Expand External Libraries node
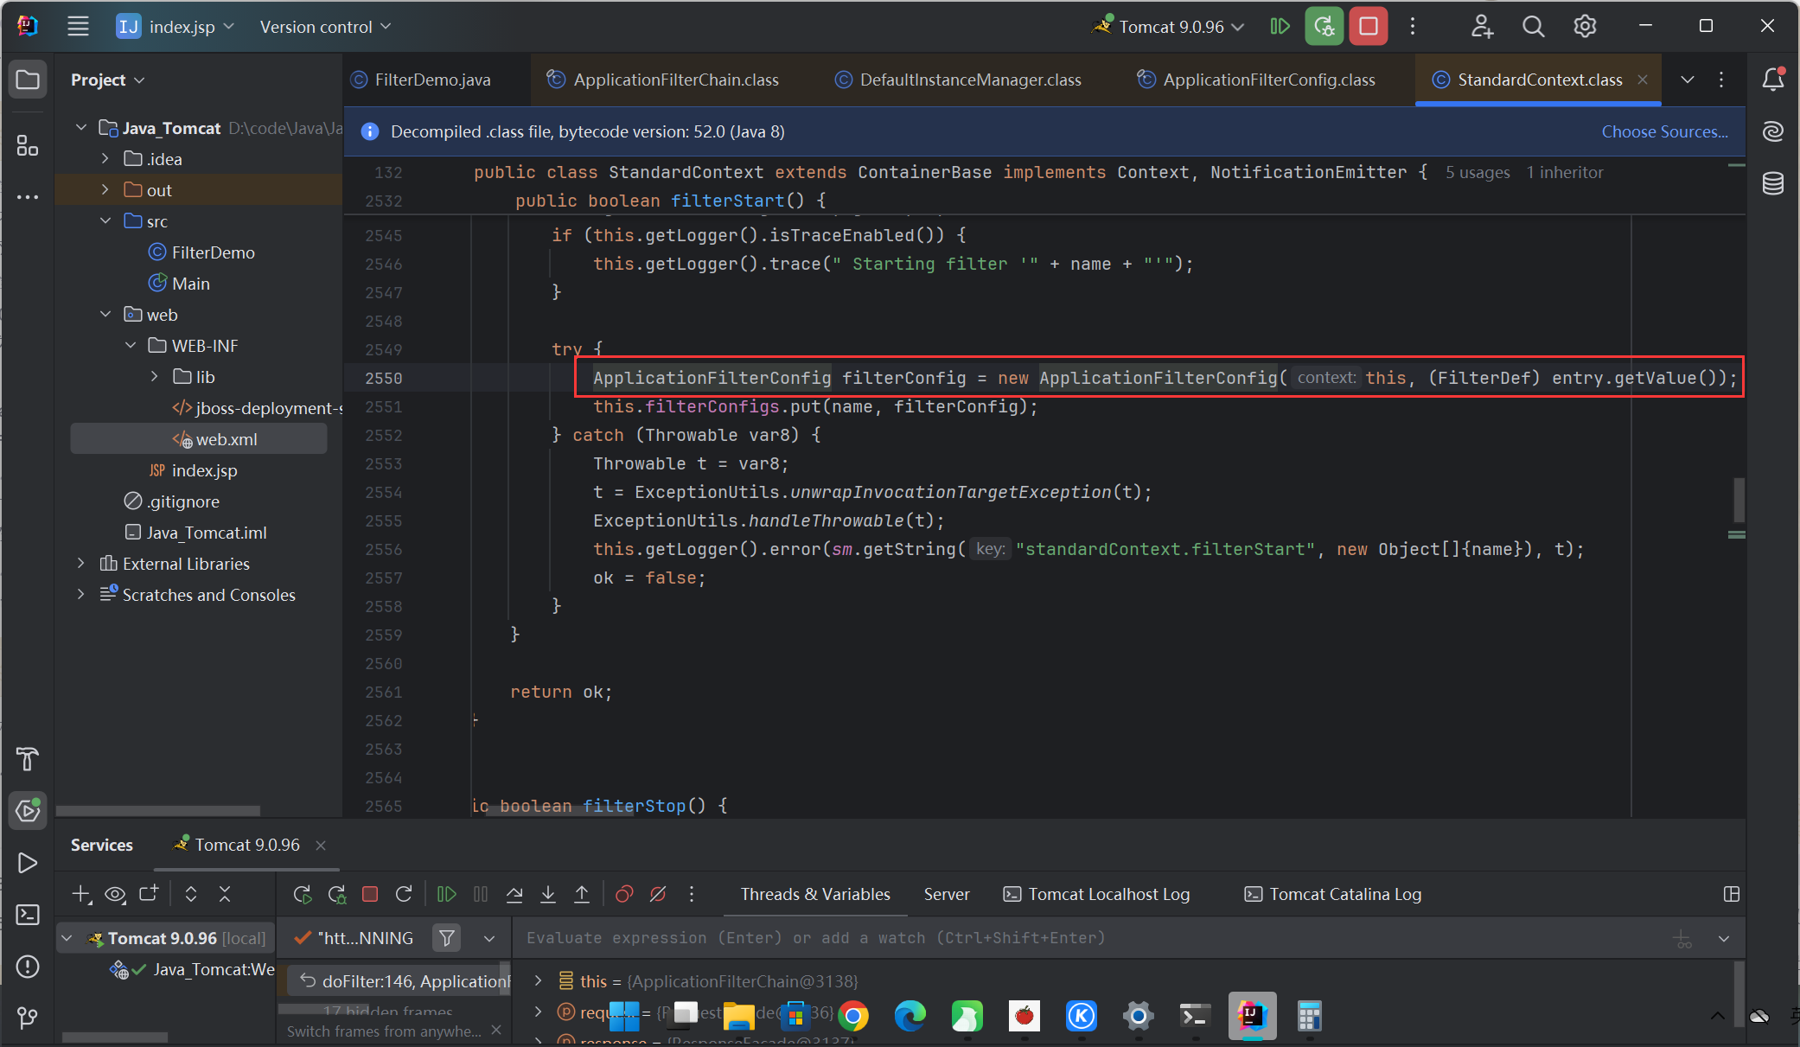 81,564
